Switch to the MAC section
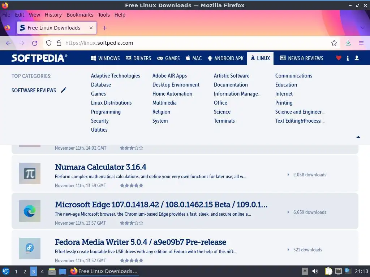The width and height of the screenshot is (370, 277). pos(194,58)
